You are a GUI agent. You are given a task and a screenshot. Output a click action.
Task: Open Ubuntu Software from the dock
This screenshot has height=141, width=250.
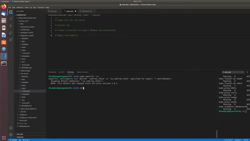click(4, 42)
